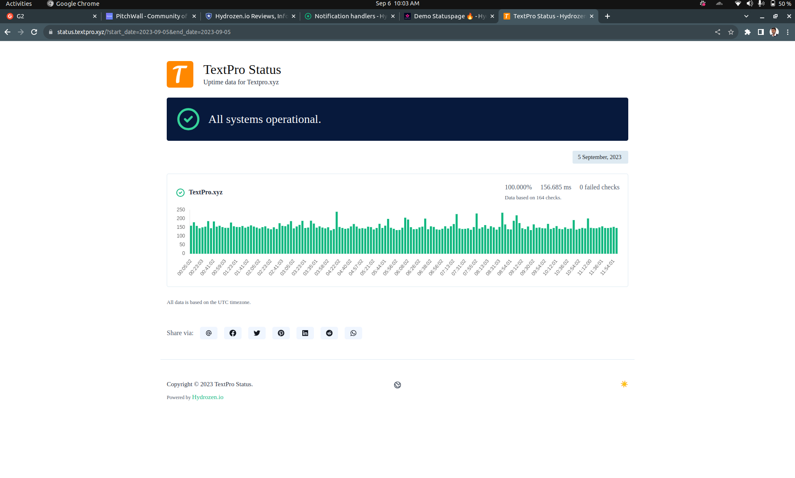Open the 5 September, 2023 date picker

click(x=600, y=157)
